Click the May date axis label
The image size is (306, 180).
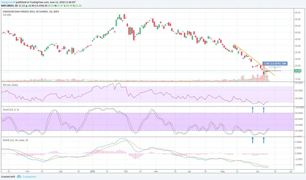coord(223,171)
